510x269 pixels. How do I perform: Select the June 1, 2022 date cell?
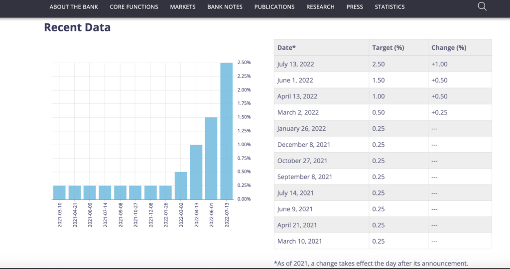pos(321,80)
